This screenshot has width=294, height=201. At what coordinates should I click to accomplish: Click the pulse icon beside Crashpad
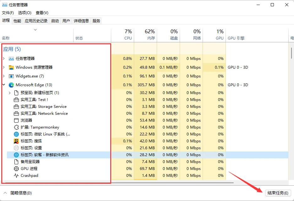tap(16, 176)
